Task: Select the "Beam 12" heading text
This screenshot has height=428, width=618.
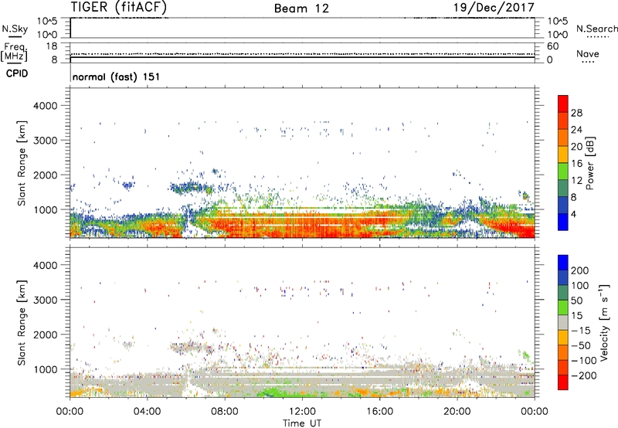Action: tap(301, 8)
